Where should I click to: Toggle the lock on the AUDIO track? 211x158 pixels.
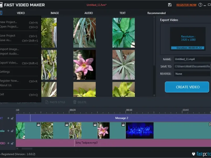pyautogui.click(x=12, y=143)
